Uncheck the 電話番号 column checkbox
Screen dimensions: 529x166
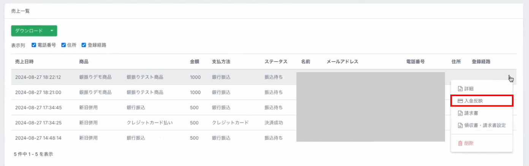(x=34, y=45)
